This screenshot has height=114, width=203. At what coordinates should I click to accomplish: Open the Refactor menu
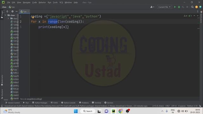[42, 3]
